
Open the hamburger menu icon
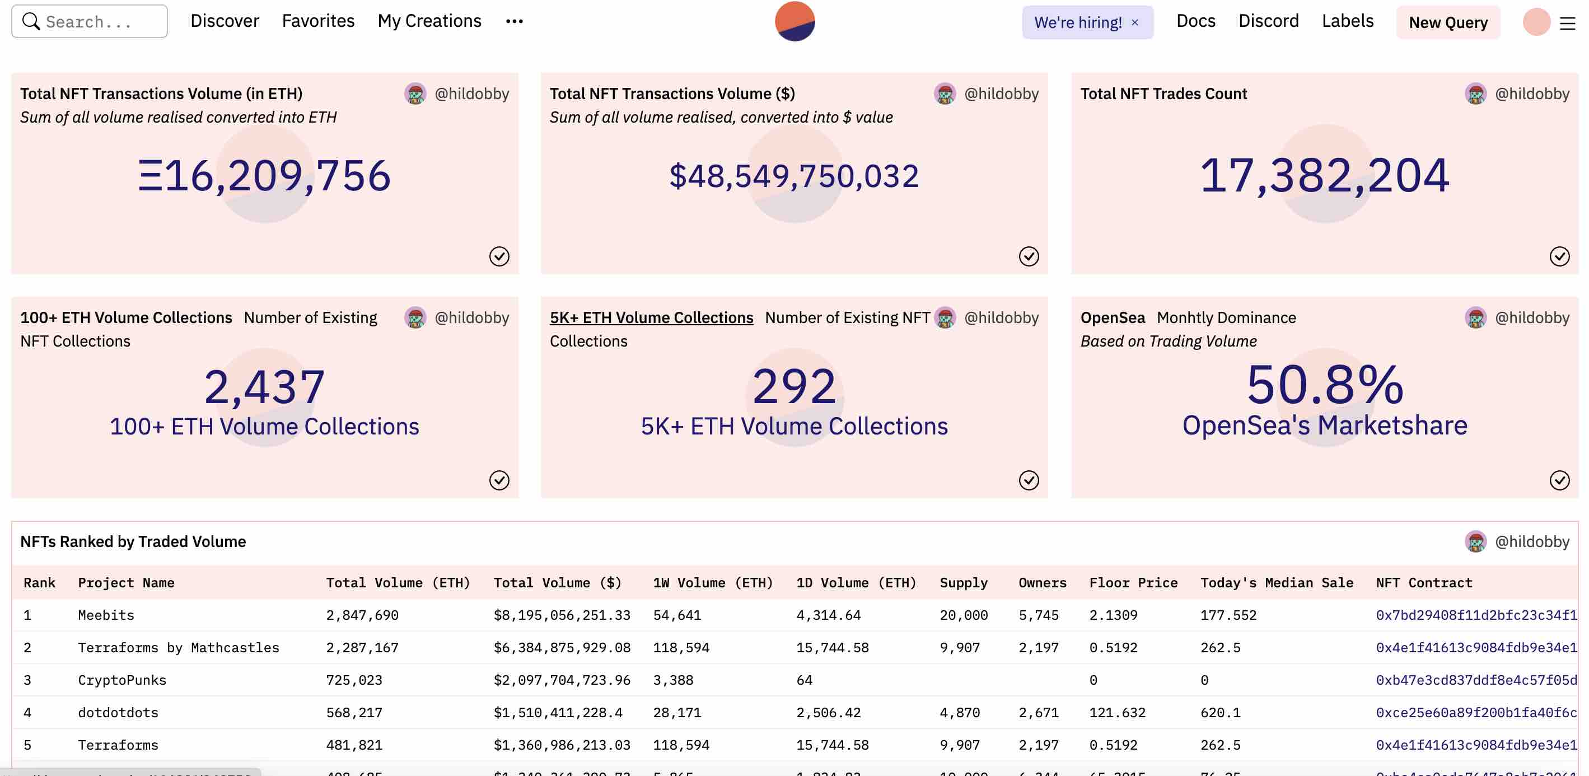pyautogui.click(x=1567, y=24)
